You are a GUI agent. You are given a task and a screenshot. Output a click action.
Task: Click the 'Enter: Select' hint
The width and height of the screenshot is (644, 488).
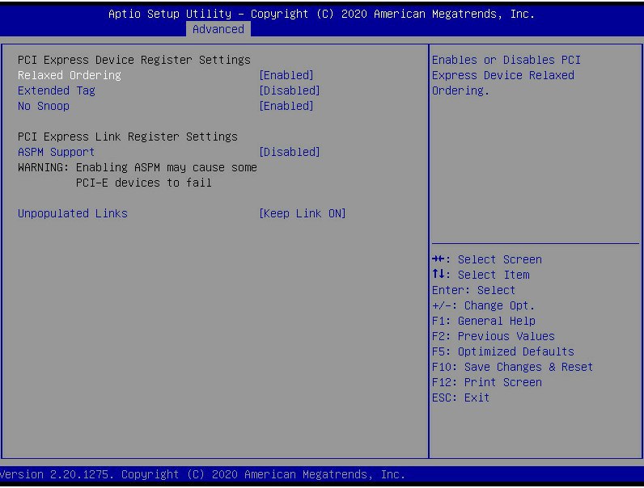point(473,290)
